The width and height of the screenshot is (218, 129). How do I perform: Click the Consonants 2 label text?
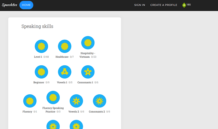pyautogui.click(x=97, y=112)
